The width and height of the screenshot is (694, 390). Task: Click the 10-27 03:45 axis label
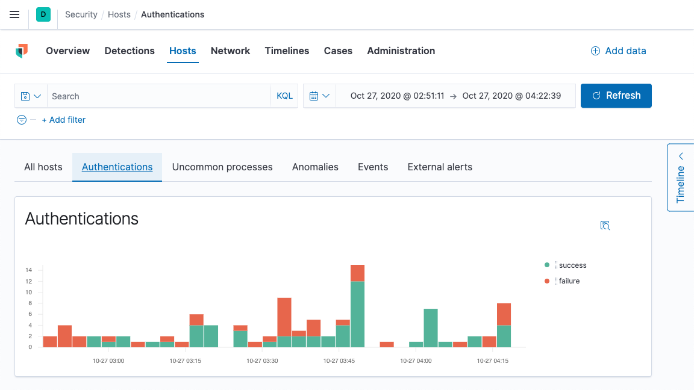[x=339, y=361]
